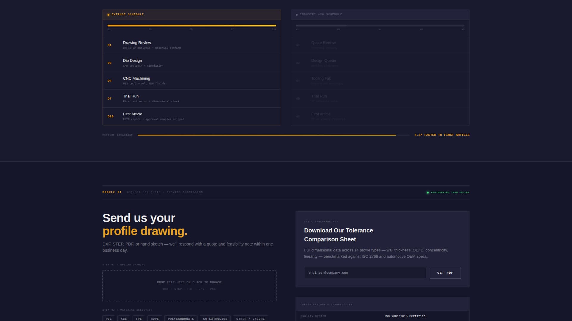Screen dimensions: 572x321
Task: Click the D7 Trial Run step marker
Action: click(x=109, y=98)
